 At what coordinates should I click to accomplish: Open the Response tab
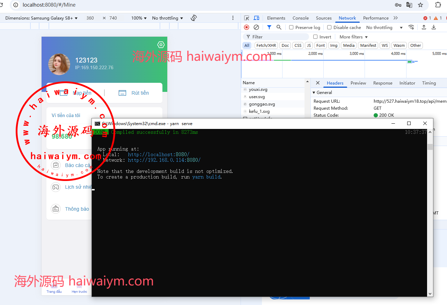pos(383,83)
